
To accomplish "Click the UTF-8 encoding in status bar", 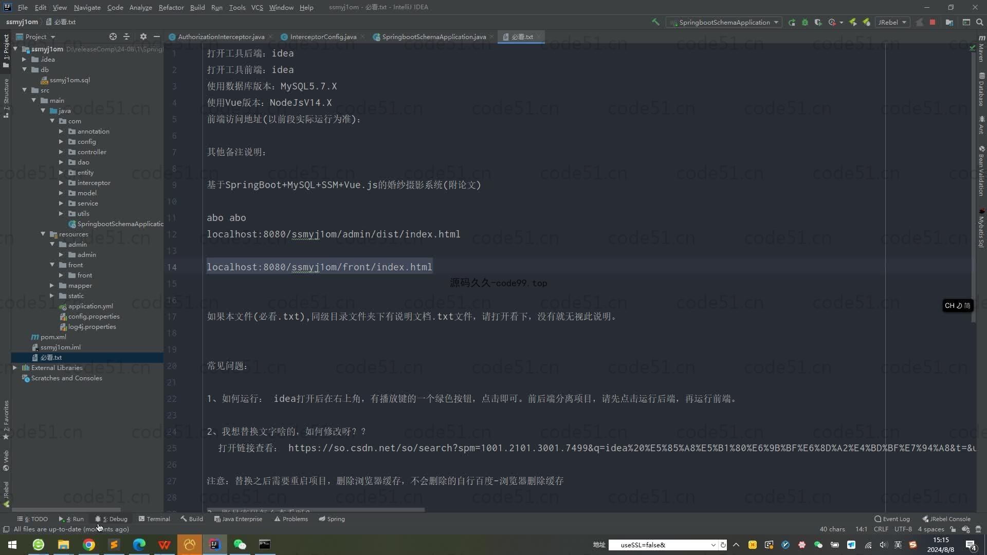I will tap(903, 529).
